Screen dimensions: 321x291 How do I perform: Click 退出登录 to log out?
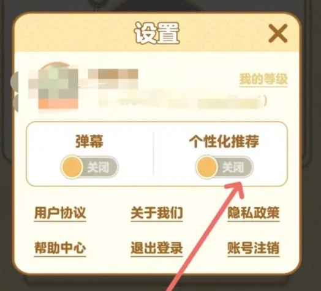pos(157,248)
